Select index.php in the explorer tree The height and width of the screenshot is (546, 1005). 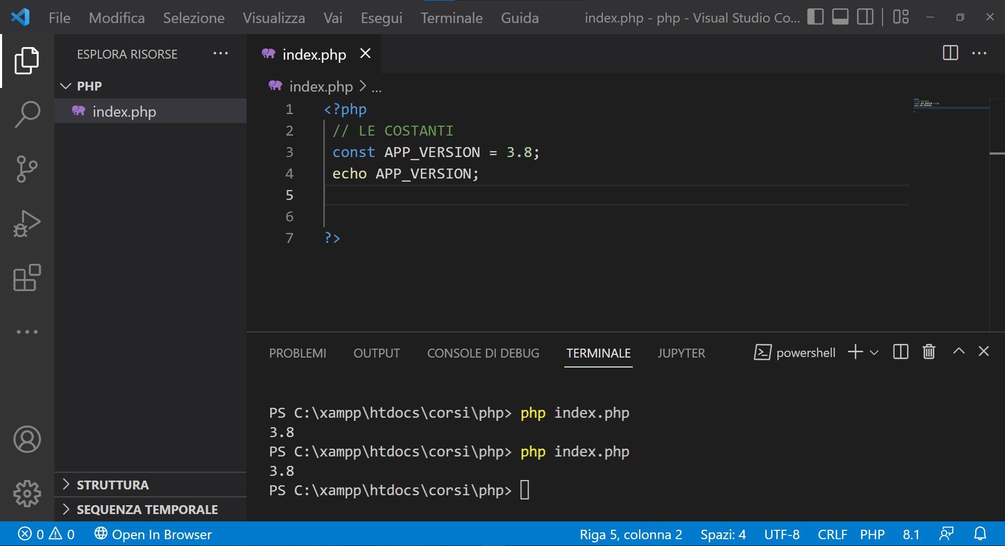click(150, 111)
